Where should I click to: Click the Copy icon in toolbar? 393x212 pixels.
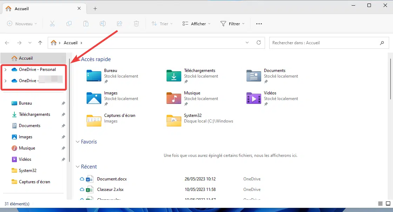click(x=69, y=24)
